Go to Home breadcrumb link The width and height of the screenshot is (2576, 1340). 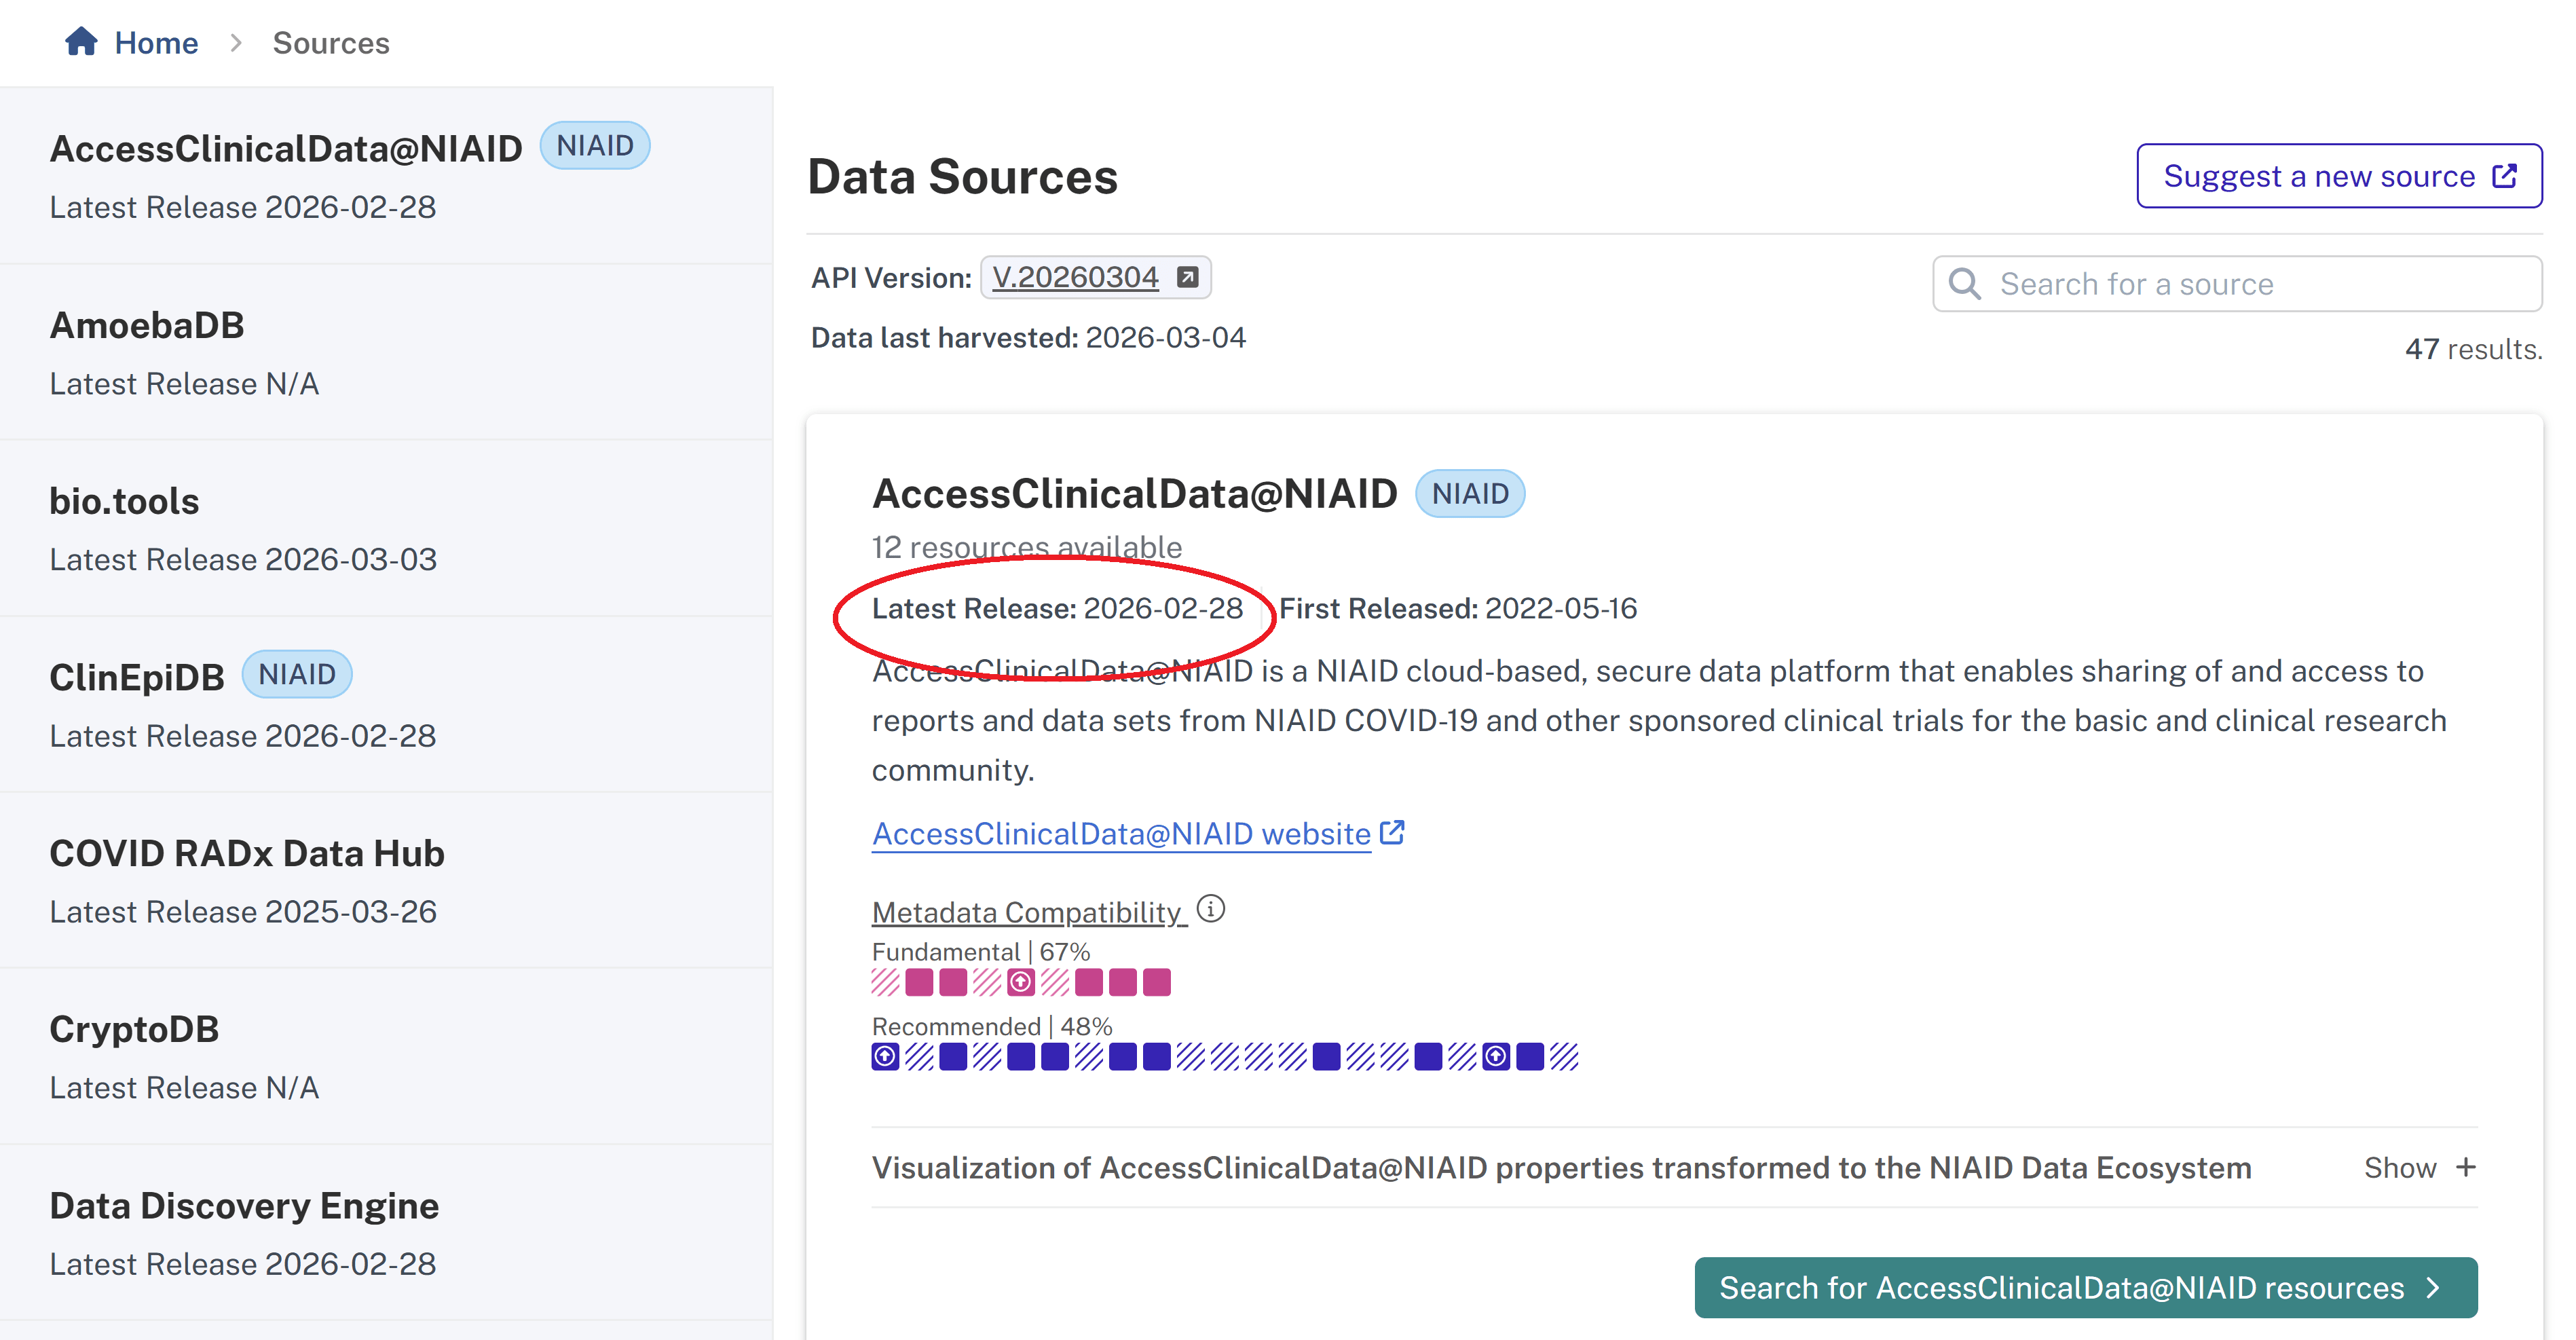(156, 43)
